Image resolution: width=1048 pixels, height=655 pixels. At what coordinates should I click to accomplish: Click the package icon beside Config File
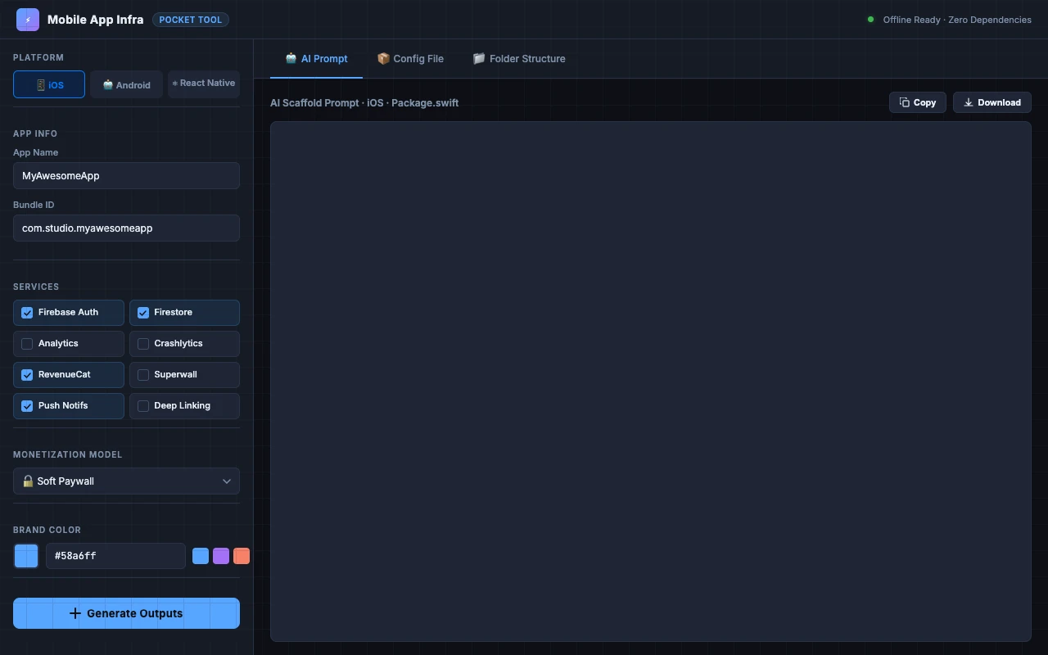click(383, 58)
